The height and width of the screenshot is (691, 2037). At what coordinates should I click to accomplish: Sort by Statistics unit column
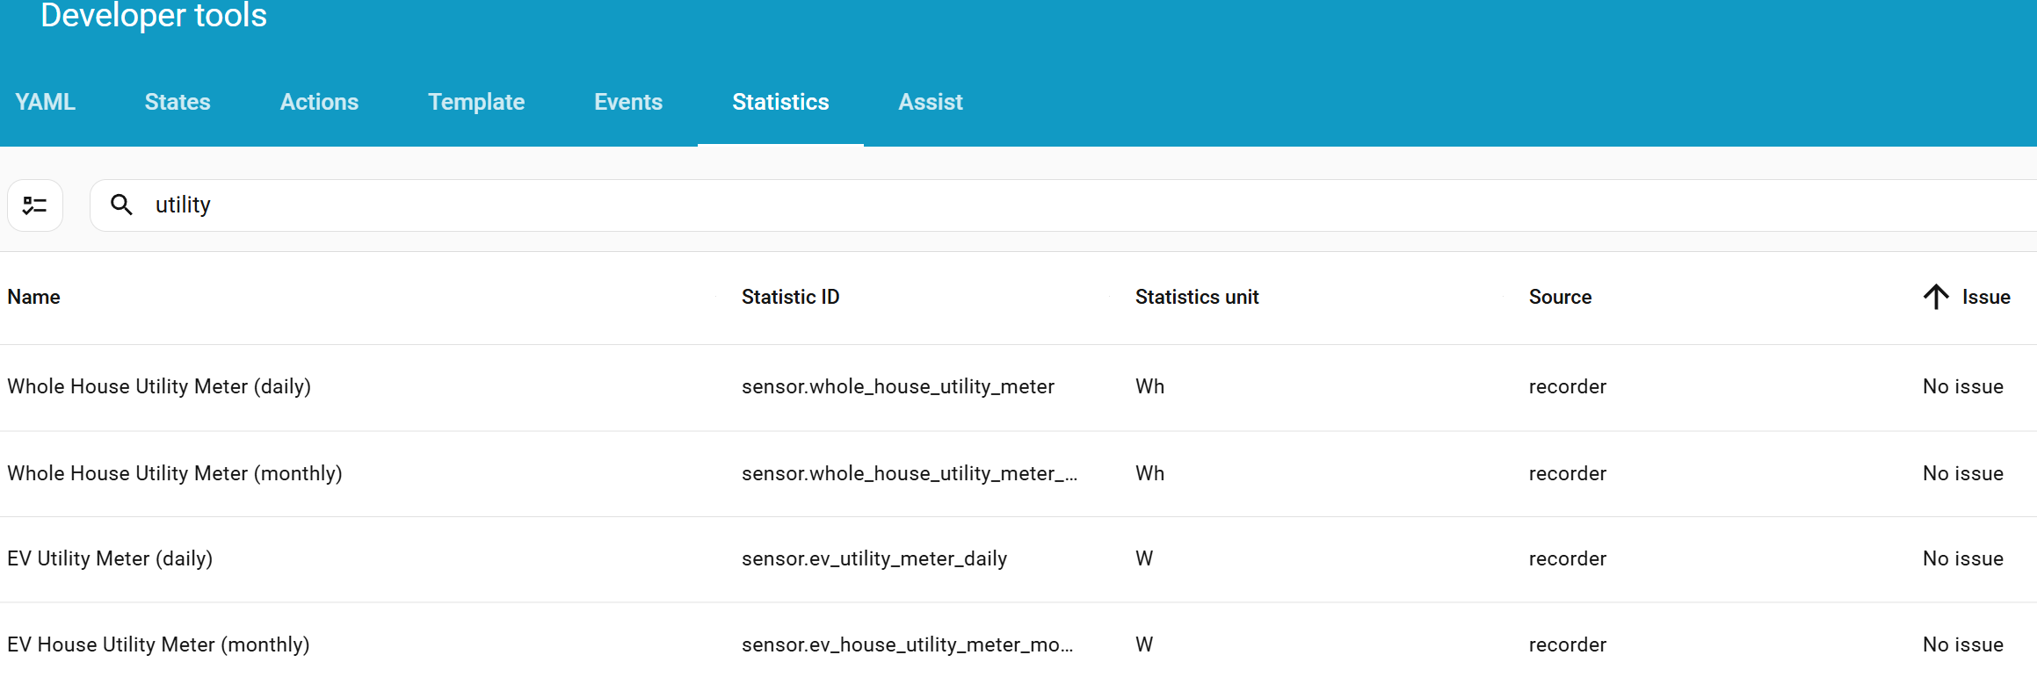[1197, 297]
